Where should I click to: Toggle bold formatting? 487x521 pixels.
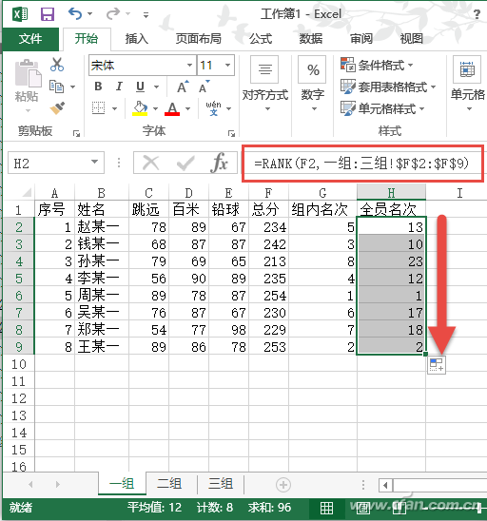pos(98,87)
